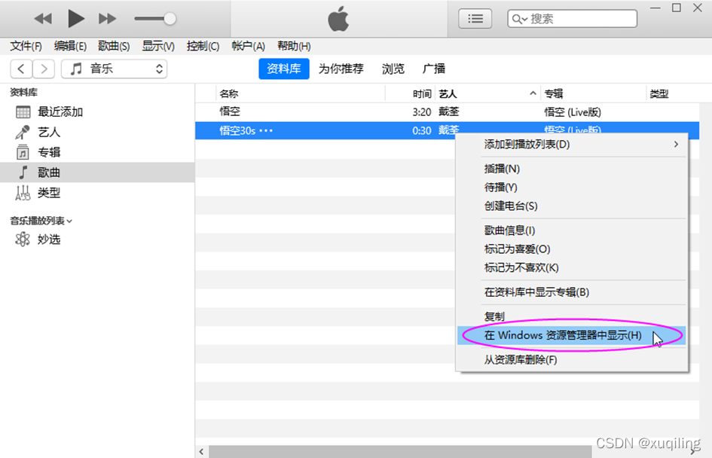Open the 帐户(A) menu
This screenshot has height=458, width=712.
coord(248,46)
